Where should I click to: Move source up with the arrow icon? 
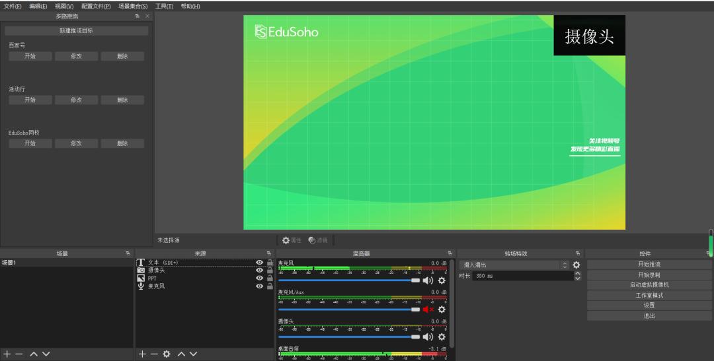point(181,354)
